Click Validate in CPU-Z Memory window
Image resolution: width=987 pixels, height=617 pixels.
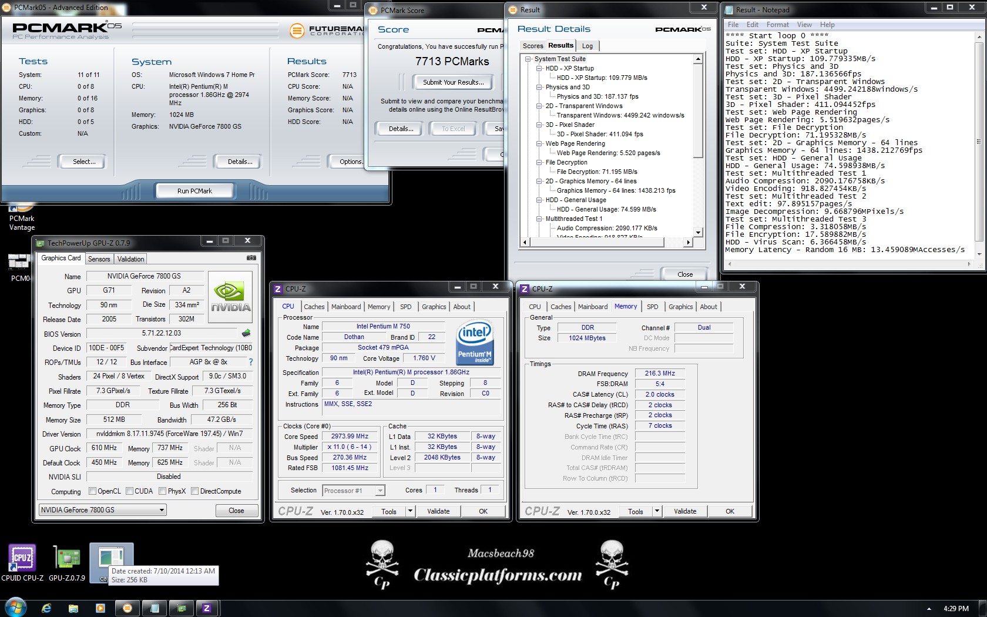pyautogui.click(x=685, y=511)
